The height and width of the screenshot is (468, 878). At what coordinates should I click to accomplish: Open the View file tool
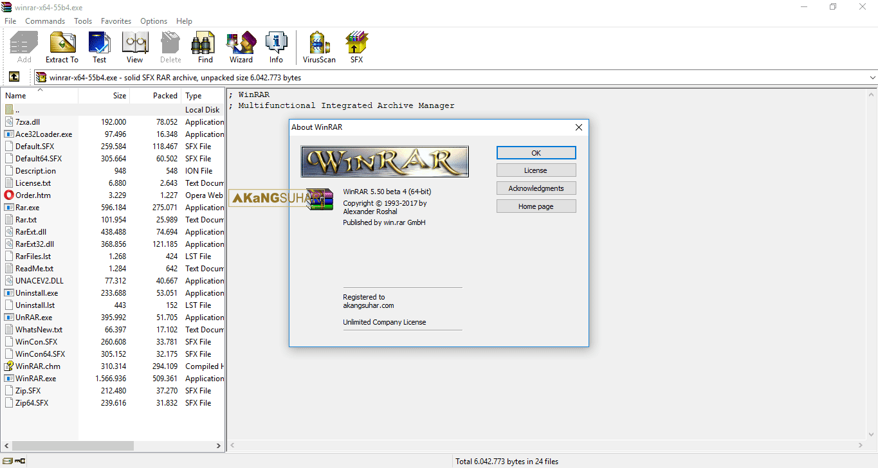coord(135,47)
